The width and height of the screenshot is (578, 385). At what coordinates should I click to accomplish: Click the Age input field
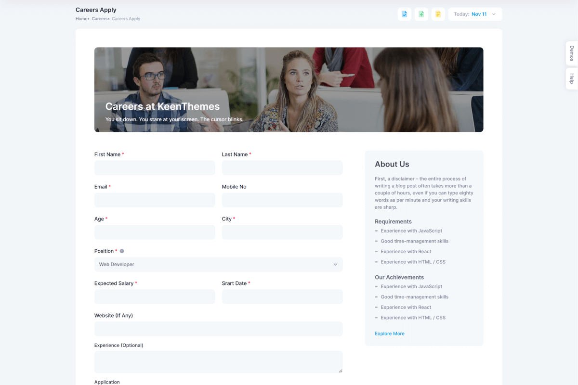point(155,232)
